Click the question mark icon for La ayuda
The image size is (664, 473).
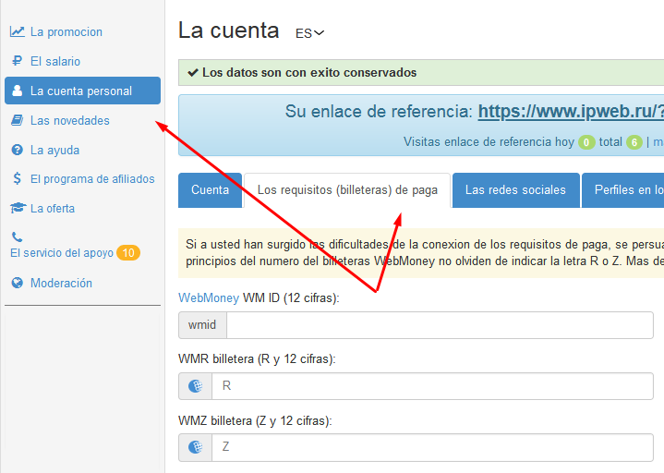click(17, 150)
